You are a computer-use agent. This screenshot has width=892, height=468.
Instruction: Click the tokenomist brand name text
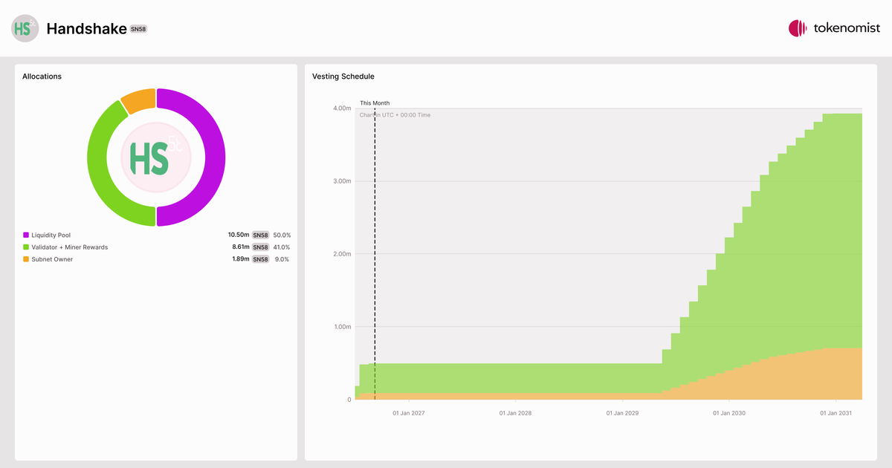click(x=847, y=28)
